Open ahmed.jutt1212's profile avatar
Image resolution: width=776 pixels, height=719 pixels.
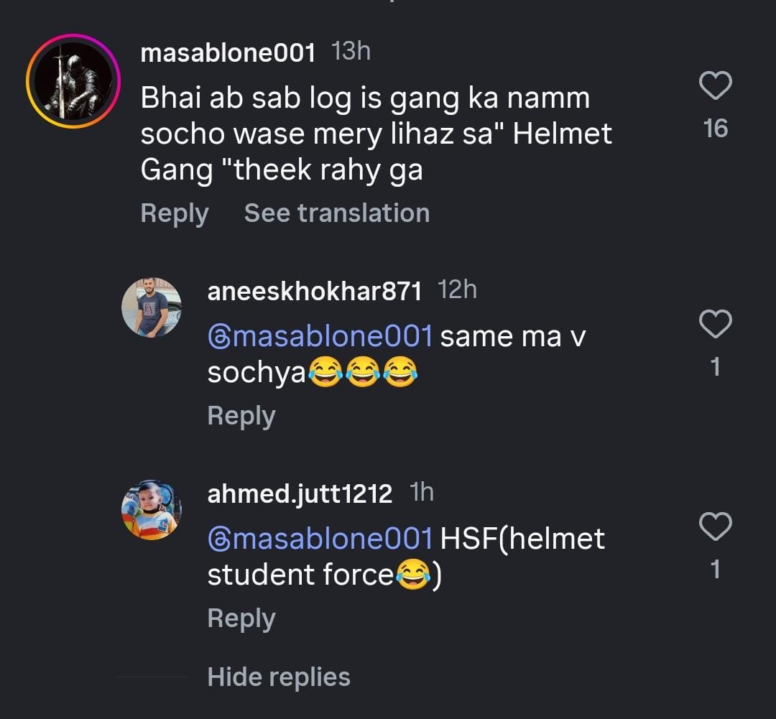pos(152,509)
